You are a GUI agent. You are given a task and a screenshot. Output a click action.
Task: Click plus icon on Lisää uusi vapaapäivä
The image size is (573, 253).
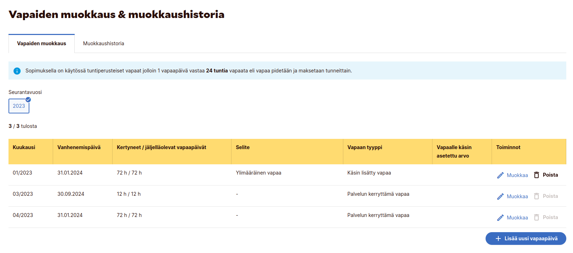498,239
